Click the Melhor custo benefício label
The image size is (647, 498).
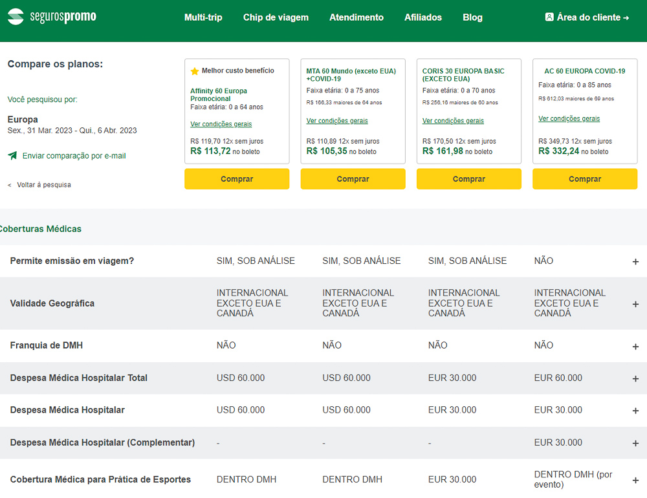tap(237, 70)
